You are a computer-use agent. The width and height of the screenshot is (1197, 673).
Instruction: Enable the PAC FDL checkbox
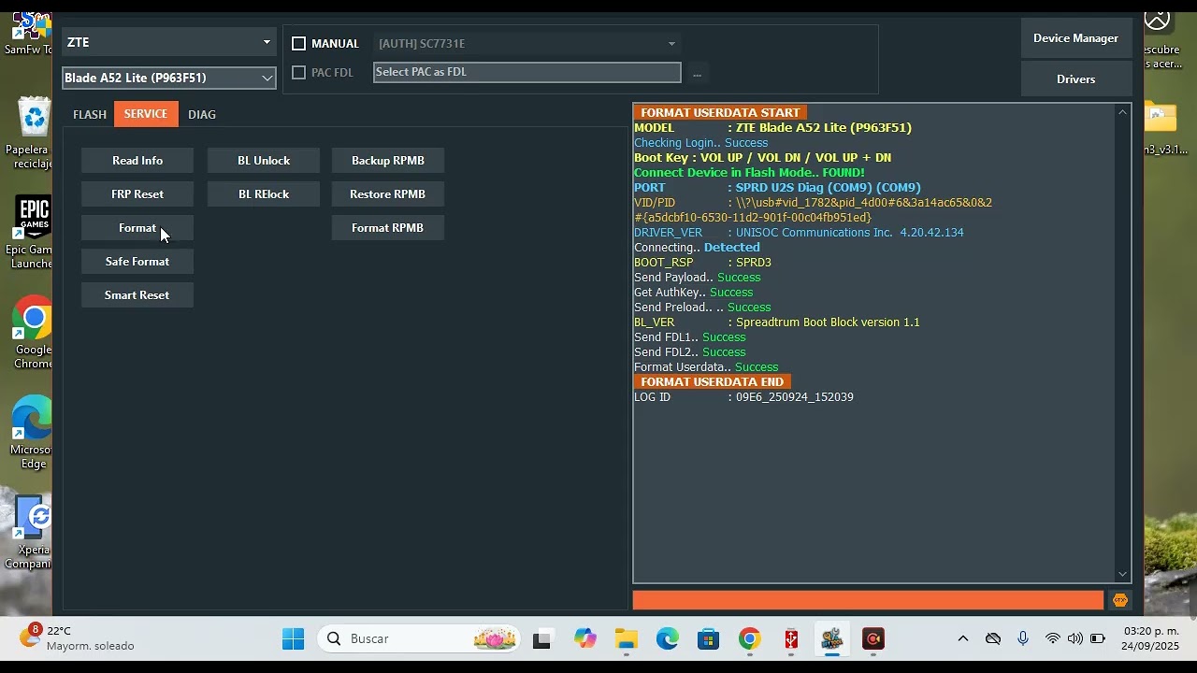[x=299, y=72]
